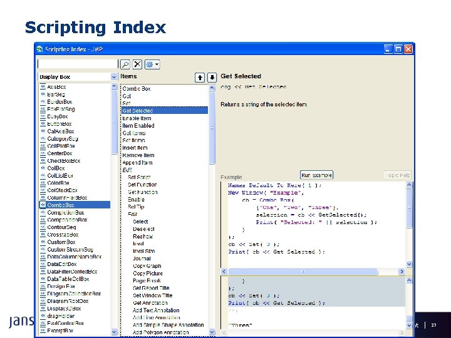451x338 pixels.
Task: Select CompletionBox in the list
Action: pos(66,212)
